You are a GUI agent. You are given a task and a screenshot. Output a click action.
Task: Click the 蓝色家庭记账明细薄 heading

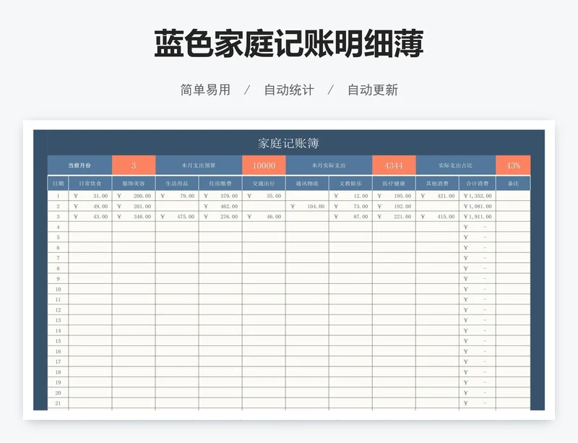[288, 43]
